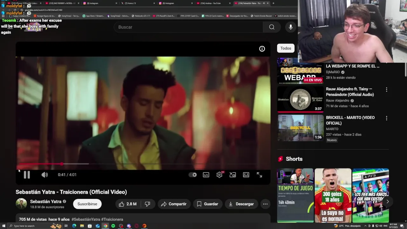This screenshot has width=407, height=229.
Task: Mute the video using the speaker icon
Action: (x=45, y=175)
